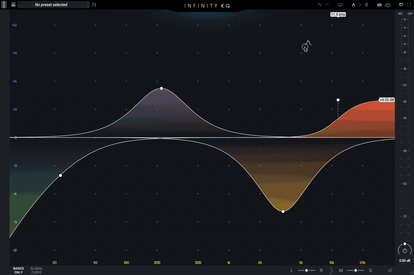
Task: Open the tooltip/comment bubble icon
Action: tap(401, 5)
